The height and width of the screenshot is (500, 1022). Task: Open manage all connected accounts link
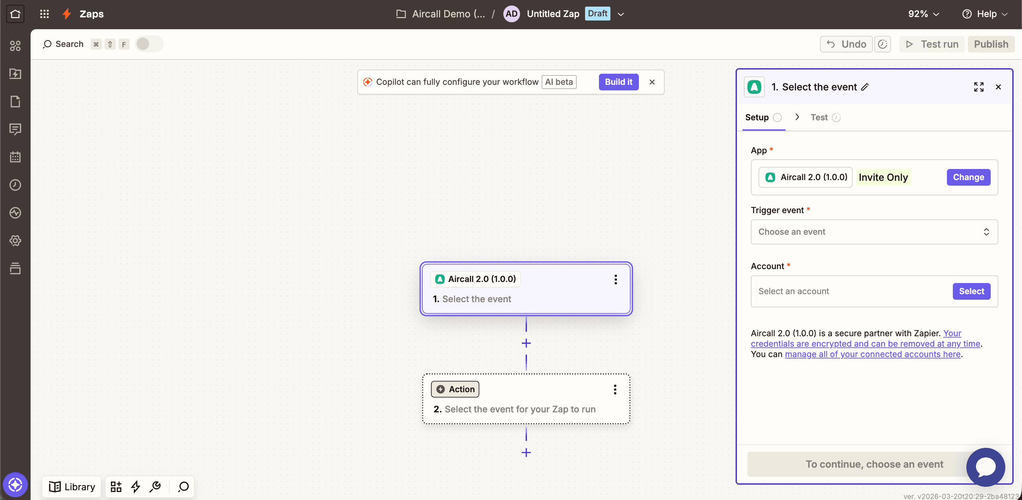click(873, 354)
